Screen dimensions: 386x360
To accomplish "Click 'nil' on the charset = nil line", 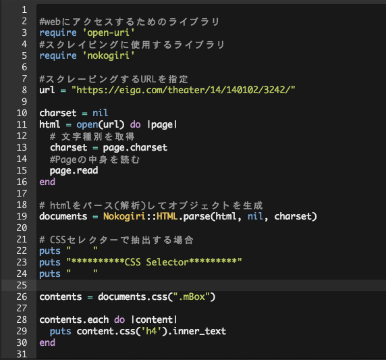I will tap(100, 113).
